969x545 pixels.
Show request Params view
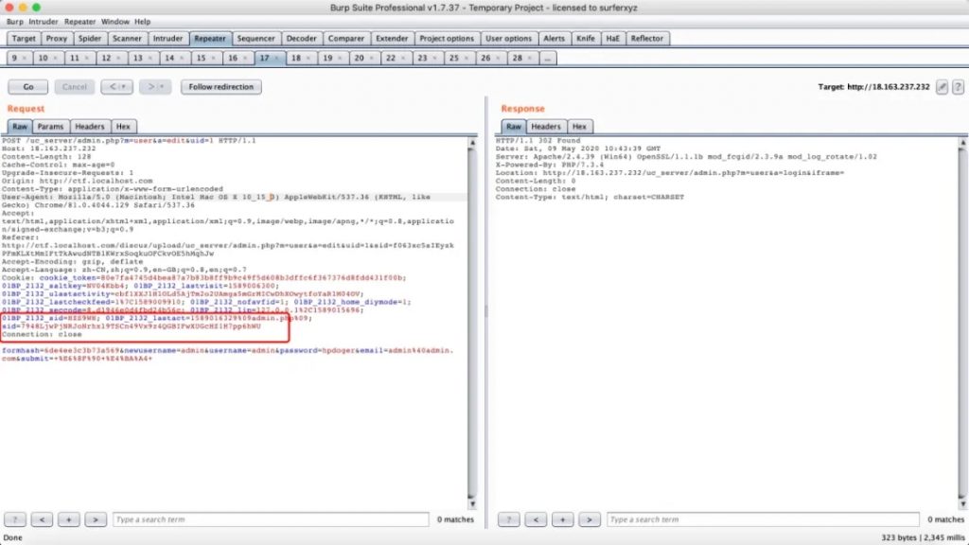point(50,127)
